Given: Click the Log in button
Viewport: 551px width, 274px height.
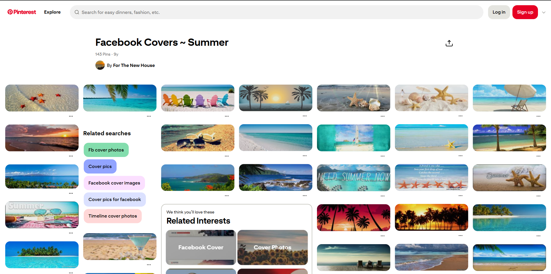Looking at the screenshot, I should point(499,12).
